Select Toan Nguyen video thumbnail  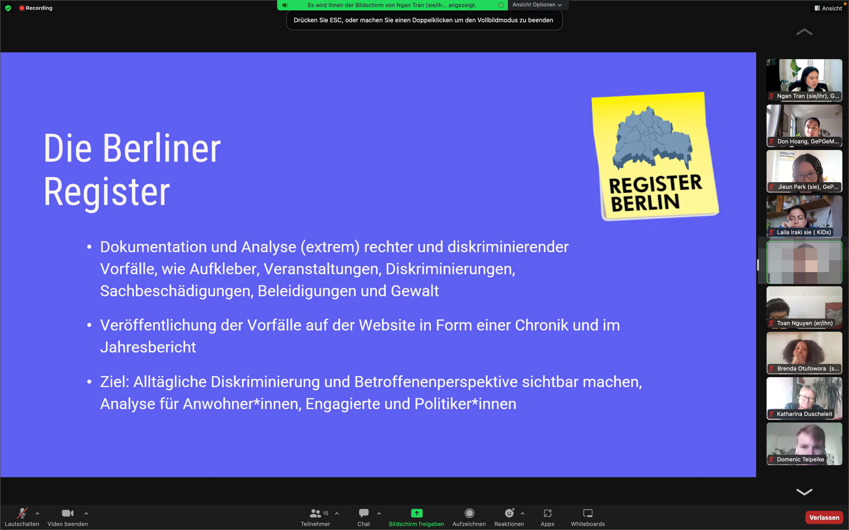(x=804, y=307)
